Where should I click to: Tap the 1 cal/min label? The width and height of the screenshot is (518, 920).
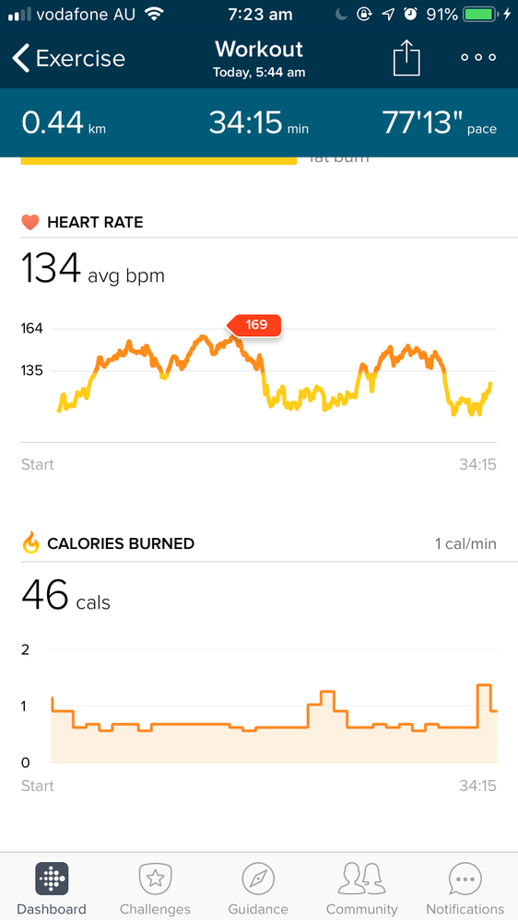click(465, 544)
